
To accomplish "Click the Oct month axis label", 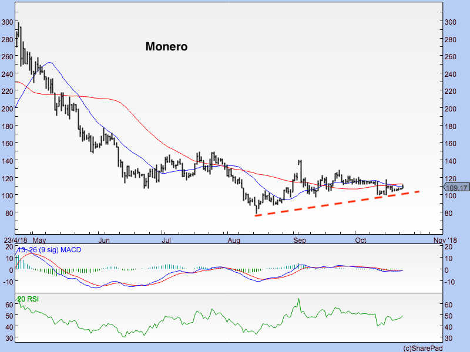I will coord(361,241).
